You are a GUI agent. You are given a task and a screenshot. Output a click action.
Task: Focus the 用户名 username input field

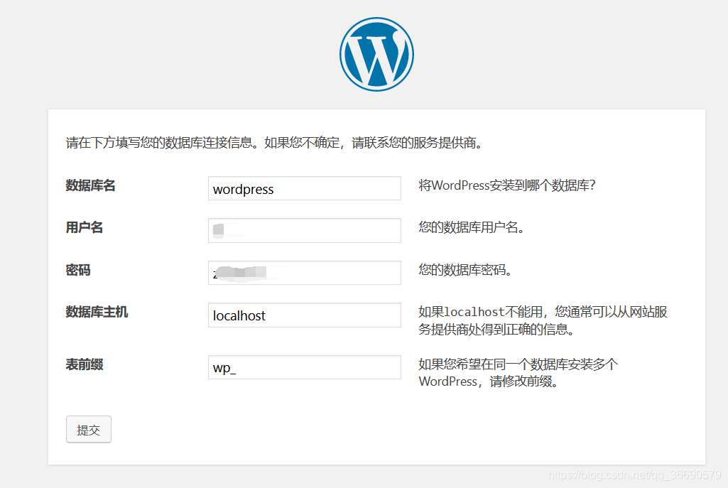tap(305, 230)
